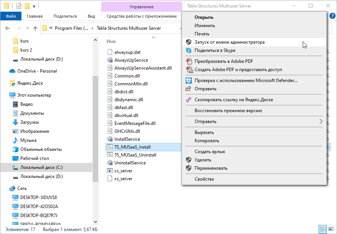This screenshot has width=337, height=234.
Task: Choose Открыть in the context menu
Action: pos(254,17)
